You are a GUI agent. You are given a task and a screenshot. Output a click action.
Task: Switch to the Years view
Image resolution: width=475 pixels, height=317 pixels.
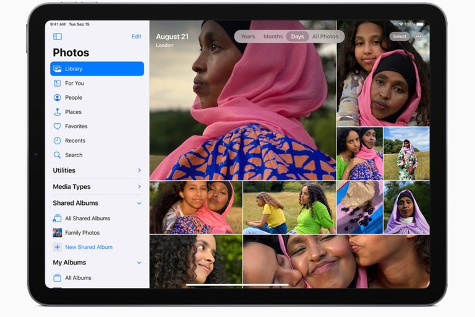pos(248,37)
